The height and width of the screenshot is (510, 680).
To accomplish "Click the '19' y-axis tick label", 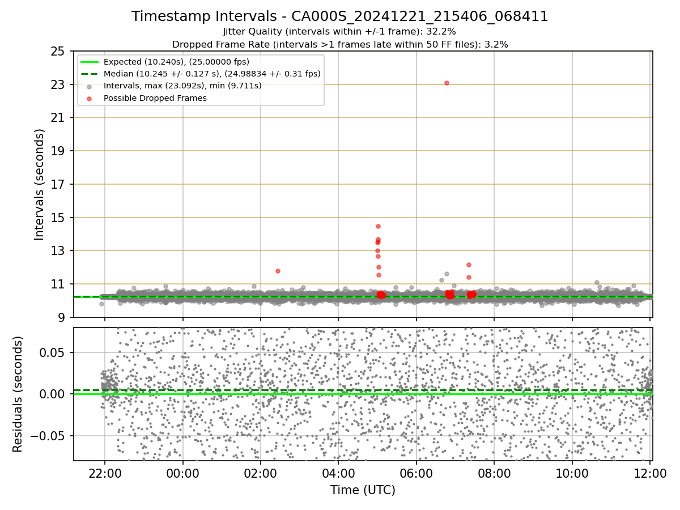I will 59,151.
